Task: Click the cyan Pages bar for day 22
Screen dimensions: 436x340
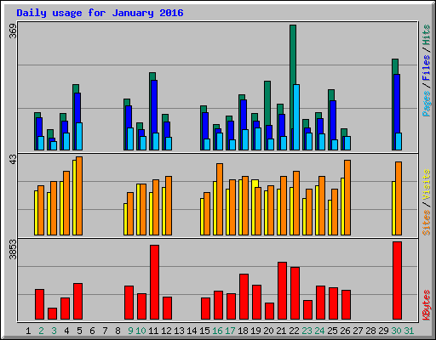Action: (296, 117)
